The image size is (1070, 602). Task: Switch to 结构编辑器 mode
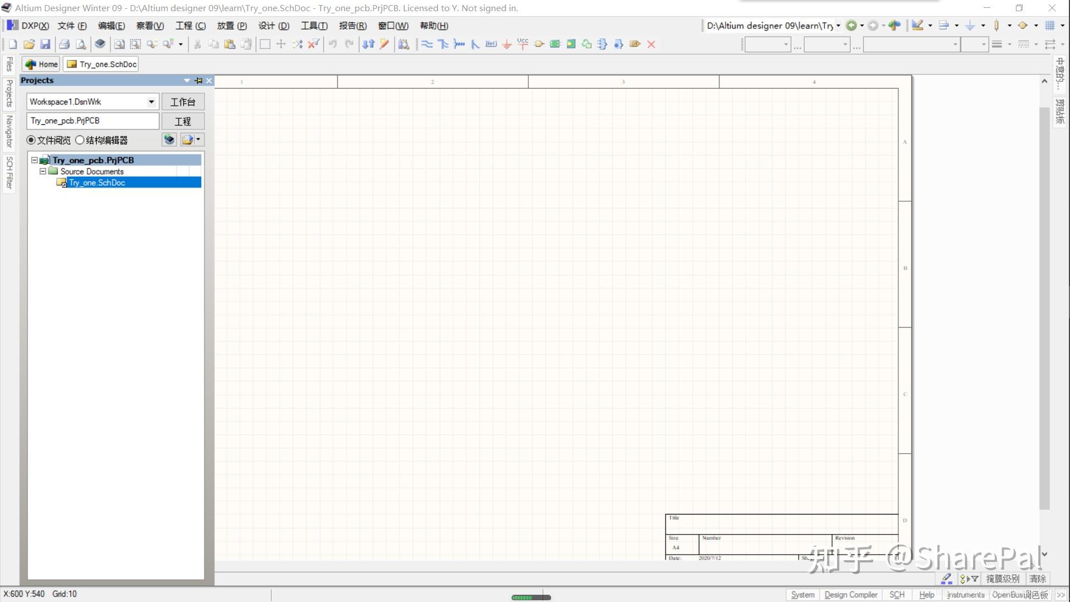[x=79, y=140]
